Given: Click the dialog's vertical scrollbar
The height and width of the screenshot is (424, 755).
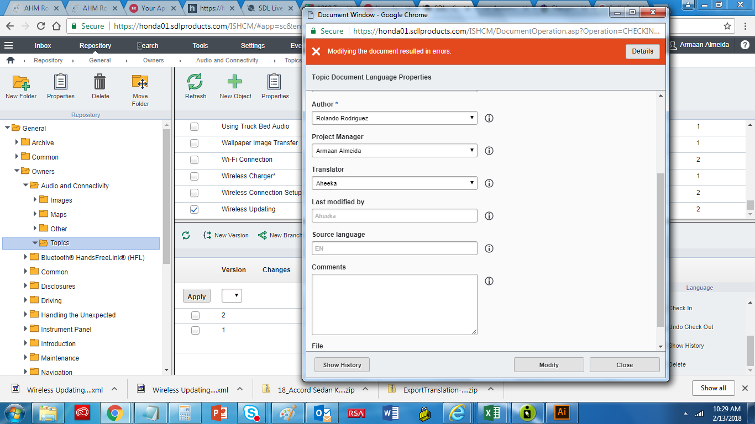Looking at the screenshot, I should 660,248.
